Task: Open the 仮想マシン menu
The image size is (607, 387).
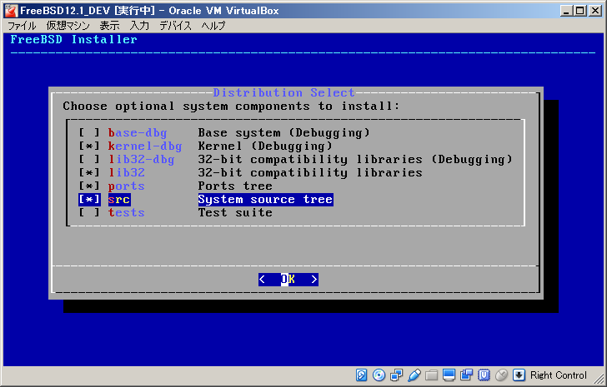Action: click(68, 26)
